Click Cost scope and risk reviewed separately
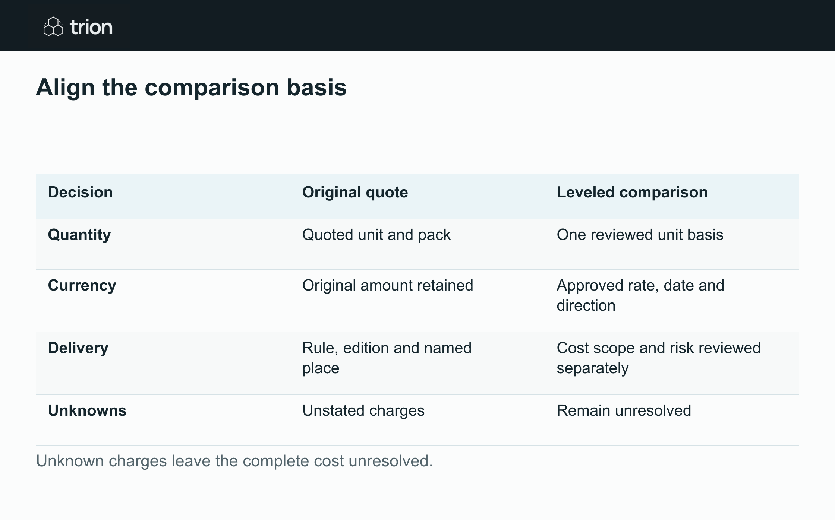The height and width of the screenshot is (520, 835). [x=659, y=358]
